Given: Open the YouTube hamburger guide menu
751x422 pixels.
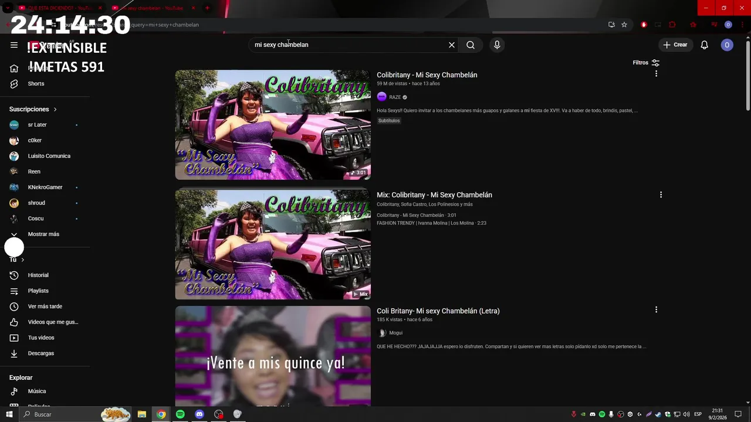Looking at the screenshot, I should click(x=14, y=45).
